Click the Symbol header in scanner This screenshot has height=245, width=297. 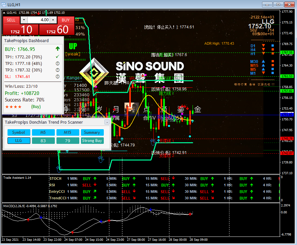coord(19,132)
